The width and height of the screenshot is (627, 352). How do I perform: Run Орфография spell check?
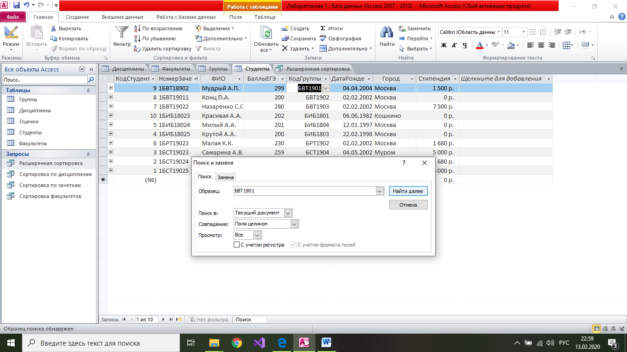click(341, 38)
